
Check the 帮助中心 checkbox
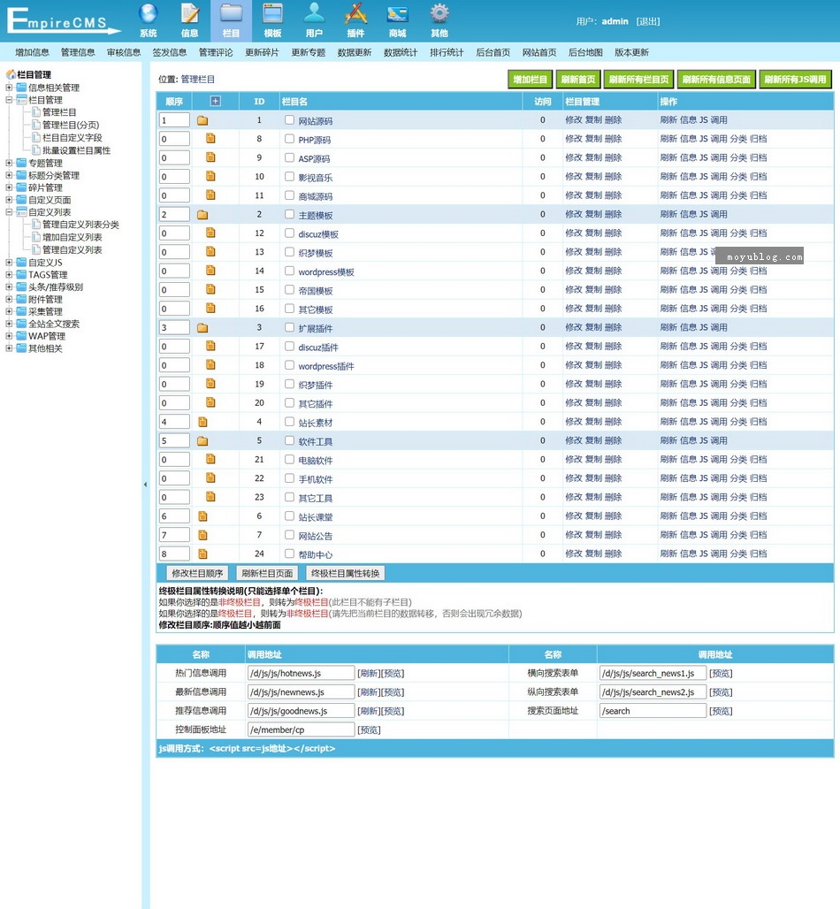(289, 554)
